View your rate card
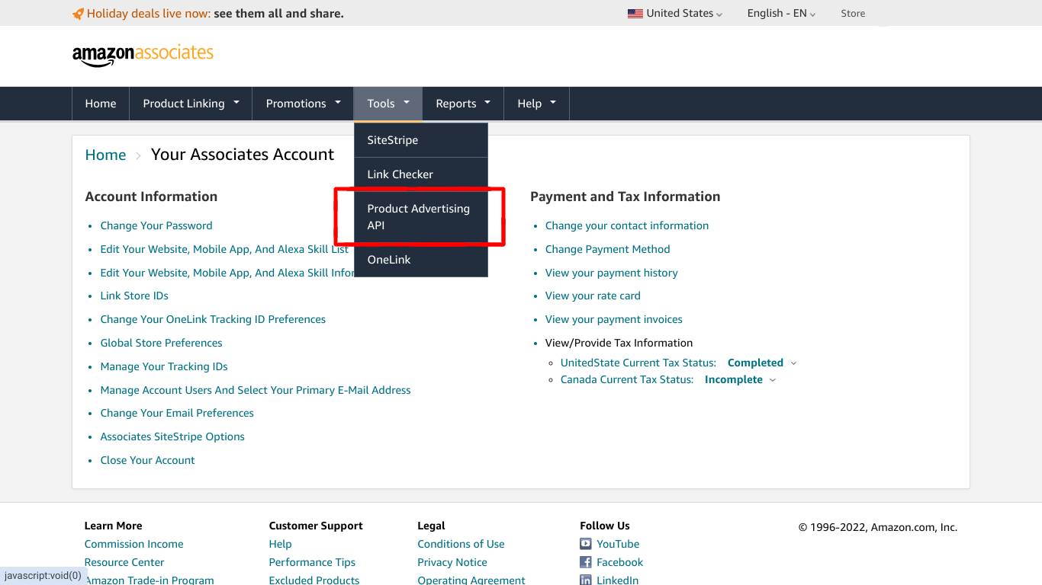This screenshot has width=1042, height=585. 592,296
